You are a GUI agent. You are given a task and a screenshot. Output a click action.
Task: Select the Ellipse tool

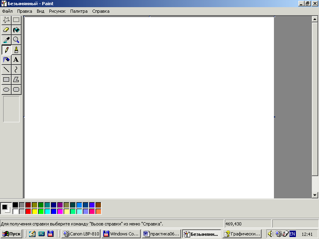(x=6, y=90)
